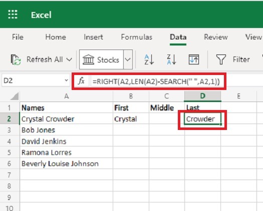The height and width of the screenshot is (211, 263).
Task: Click the Filter button label
Action: 241,59
